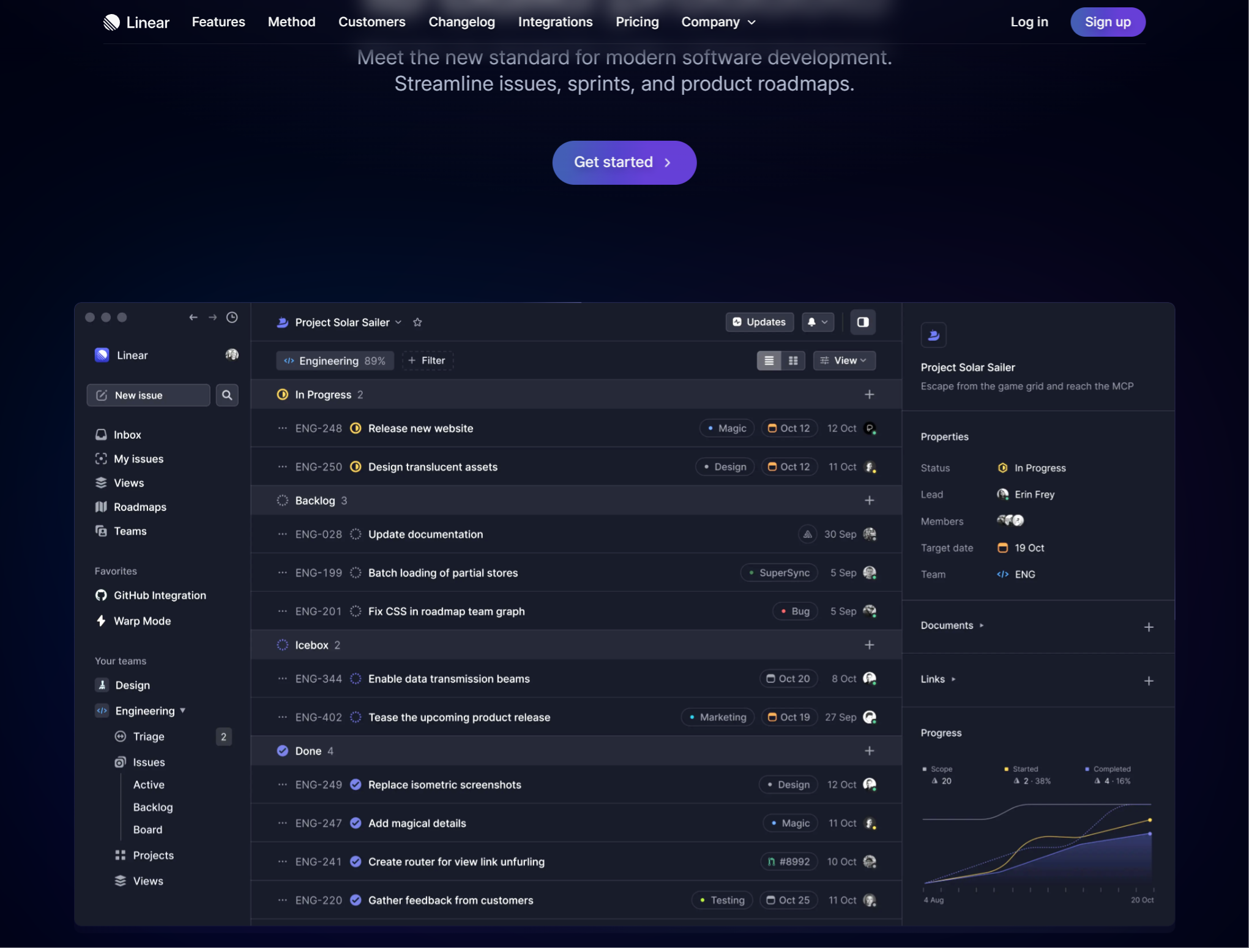
Task: Open the Pricing nav item
Action: (637, 22)
